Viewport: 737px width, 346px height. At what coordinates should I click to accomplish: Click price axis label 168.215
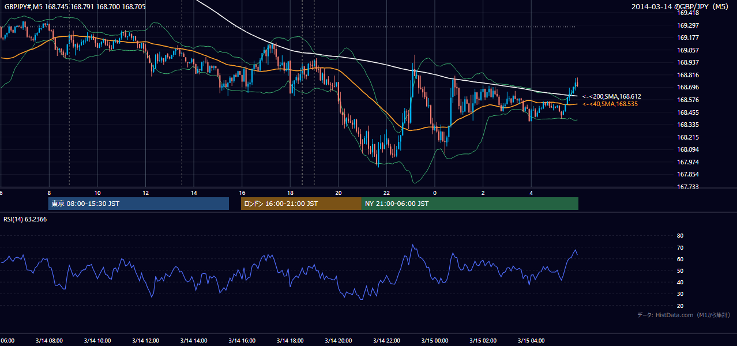688,137
